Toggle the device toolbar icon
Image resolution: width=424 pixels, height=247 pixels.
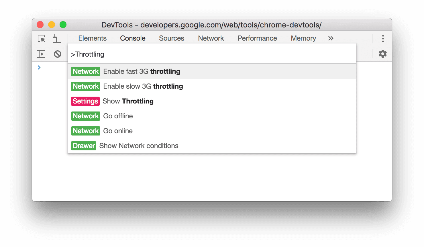coord(57,38)
